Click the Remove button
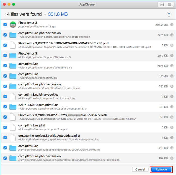Viewport: 176px width, 175px height. [161, 169]
